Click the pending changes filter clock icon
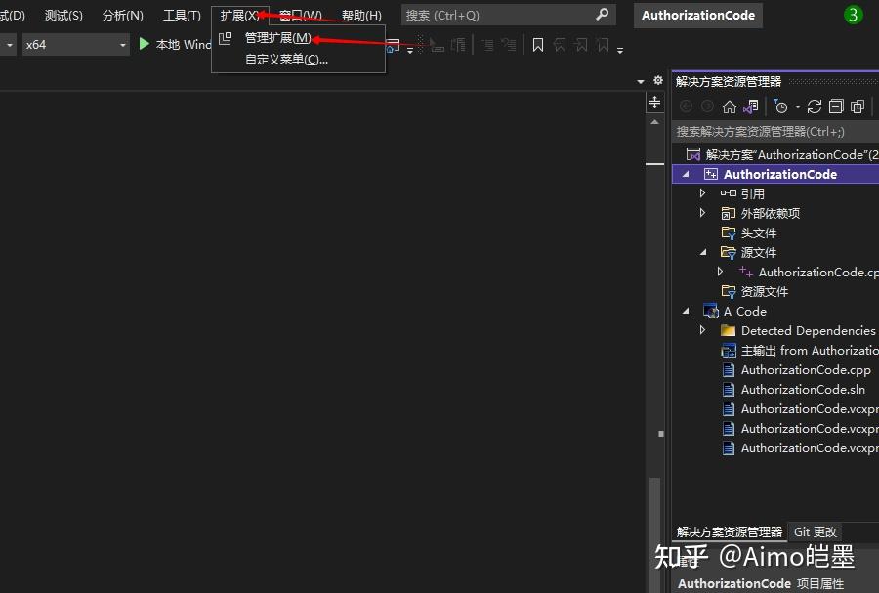This screenshot has height=593, width=879. pos(781,106)
